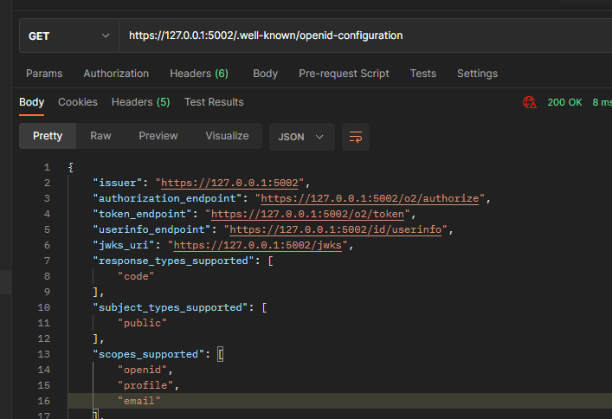The width and height of the screenshot is (612, 419).
Task: Follow the jwks_uri link
Action: (x=261, y=245)
